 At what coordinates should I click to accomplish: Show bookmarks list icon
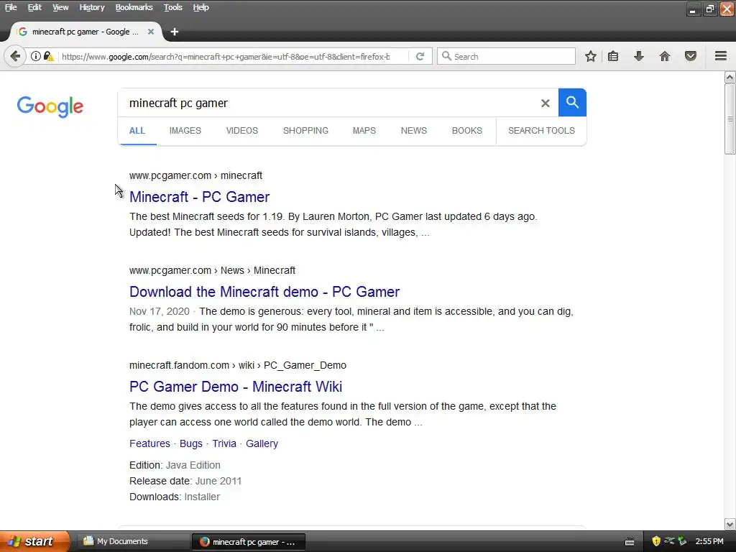click(613, 56)
